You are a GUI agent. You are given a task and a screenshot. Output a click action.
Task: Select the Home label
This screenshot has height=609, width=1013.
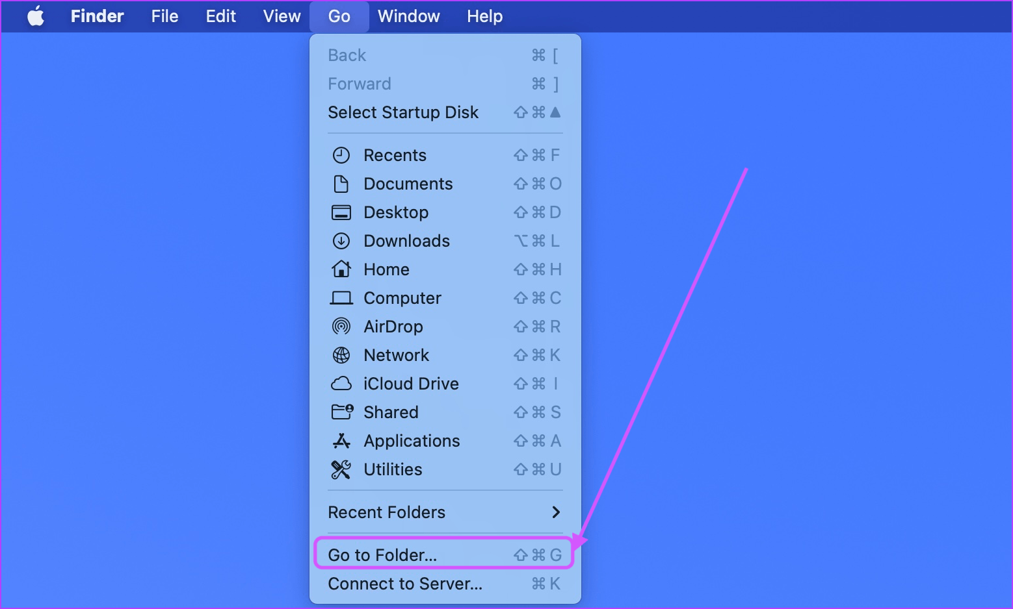pyautogui.click(x=387, y=269)
